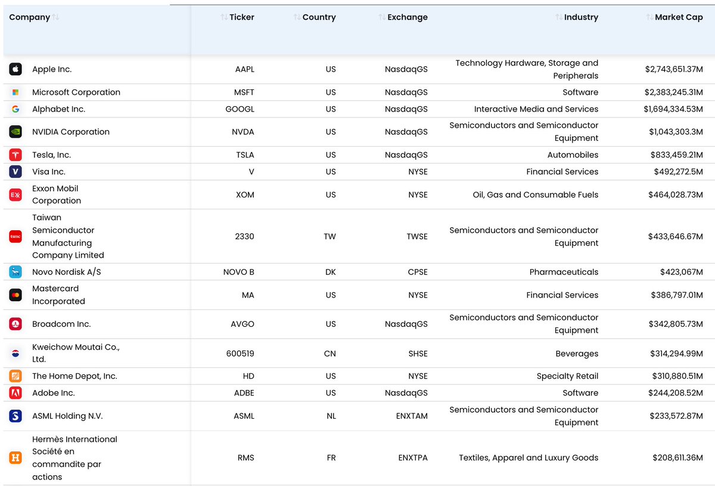
Task: Click the $423,067M market cap value
Action: [x=682, y=272]
